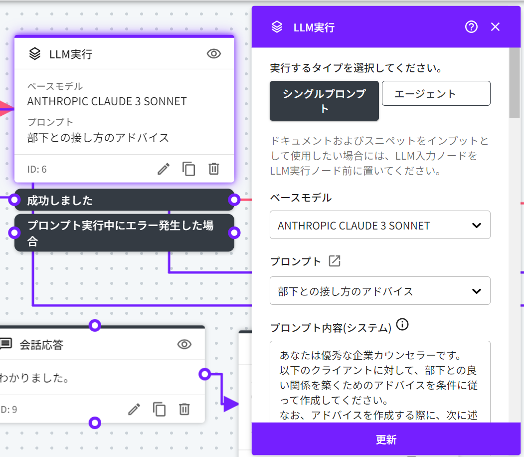
Task: Copy the 会話応答 node
Action: (160, 410)
